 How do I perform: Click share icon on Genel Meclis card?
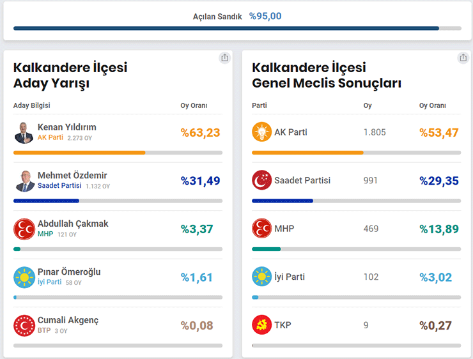[x=463, y=57]
